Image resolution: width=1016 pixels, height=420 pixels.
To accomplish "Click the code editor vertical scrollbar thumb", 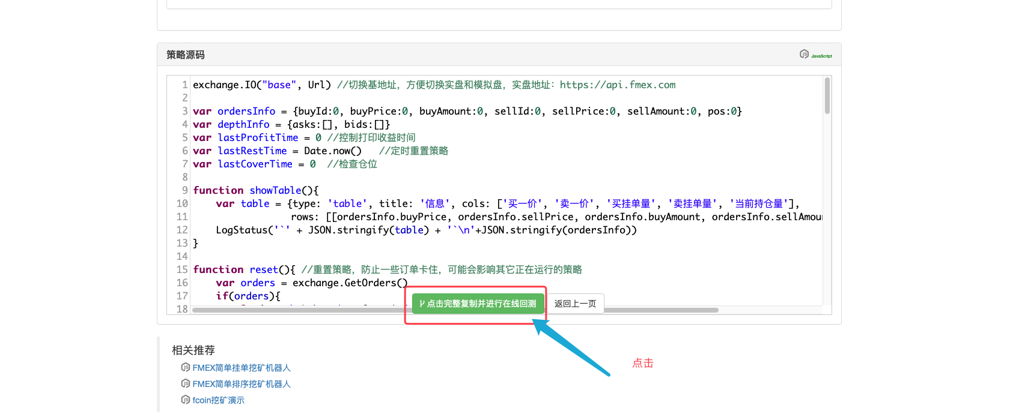I will click(827, 96).
